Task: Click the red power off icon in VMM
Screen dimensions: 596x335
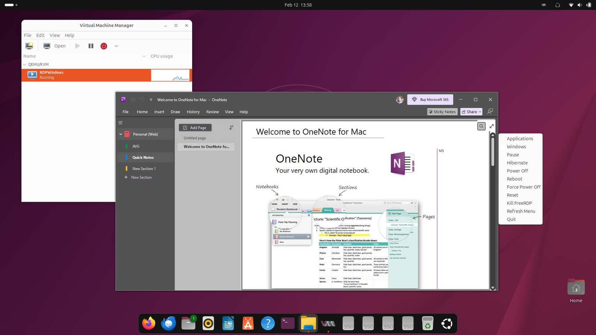Action: [x=103, y=46]
